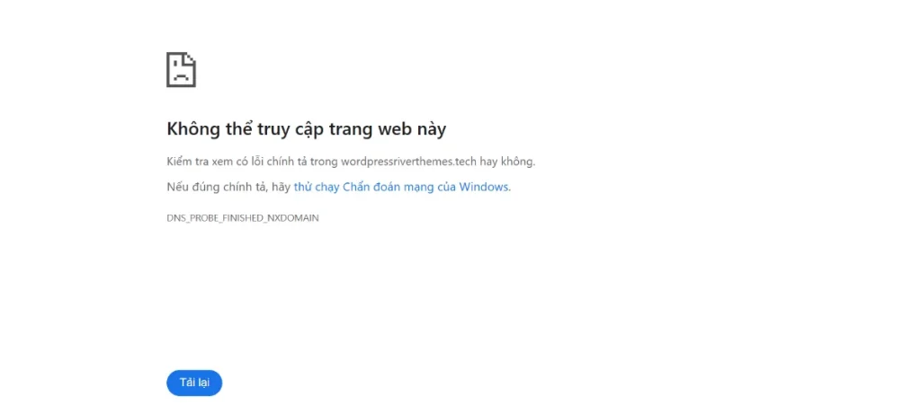The height and width of the screenshot is (413, 921).
Task: Click the word 'Windows' in the diagnostics link
Action: pos(484,187)
